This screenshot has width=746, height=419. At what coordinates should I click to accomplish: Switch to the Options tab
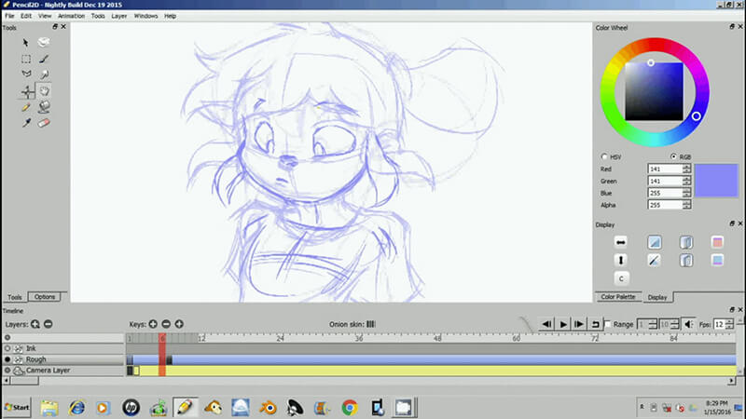[45, 297]
